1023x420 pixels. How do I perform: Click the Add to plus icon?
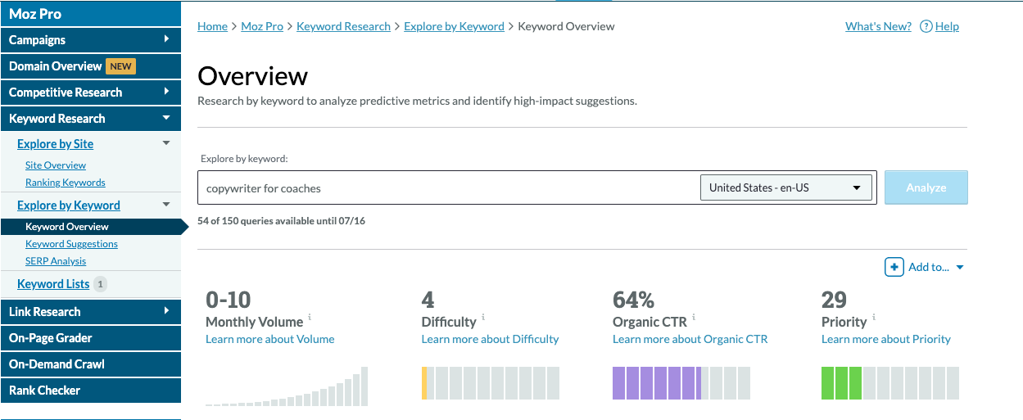894,267
